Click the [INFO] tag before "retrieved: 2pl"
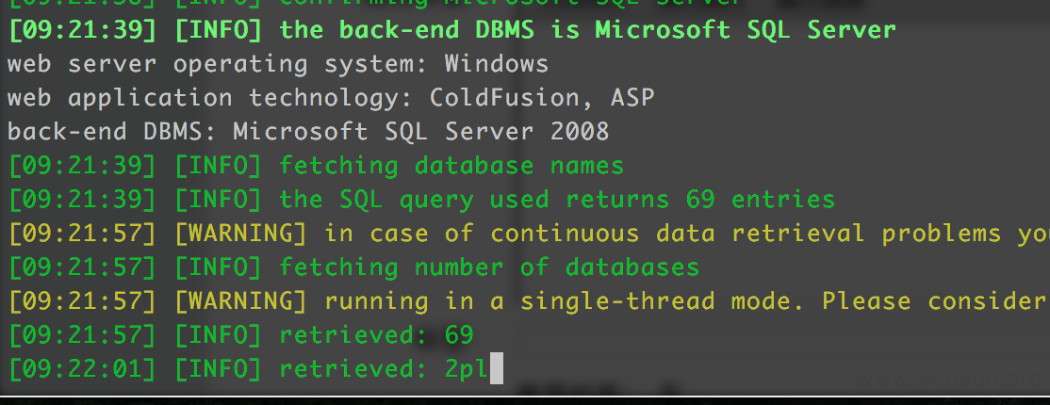Image resolution: width=1050 pixels, height=405 pixels. coord(219,369)
